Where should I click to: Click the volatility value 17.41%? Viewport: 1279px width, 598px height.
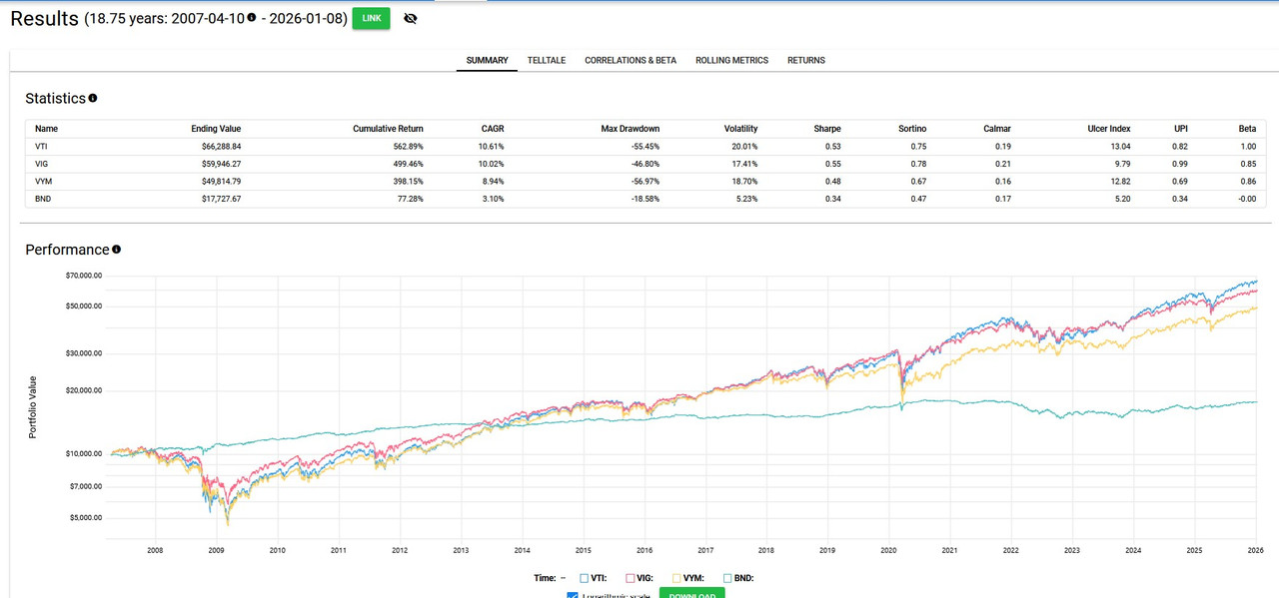(x=744, y=164)
